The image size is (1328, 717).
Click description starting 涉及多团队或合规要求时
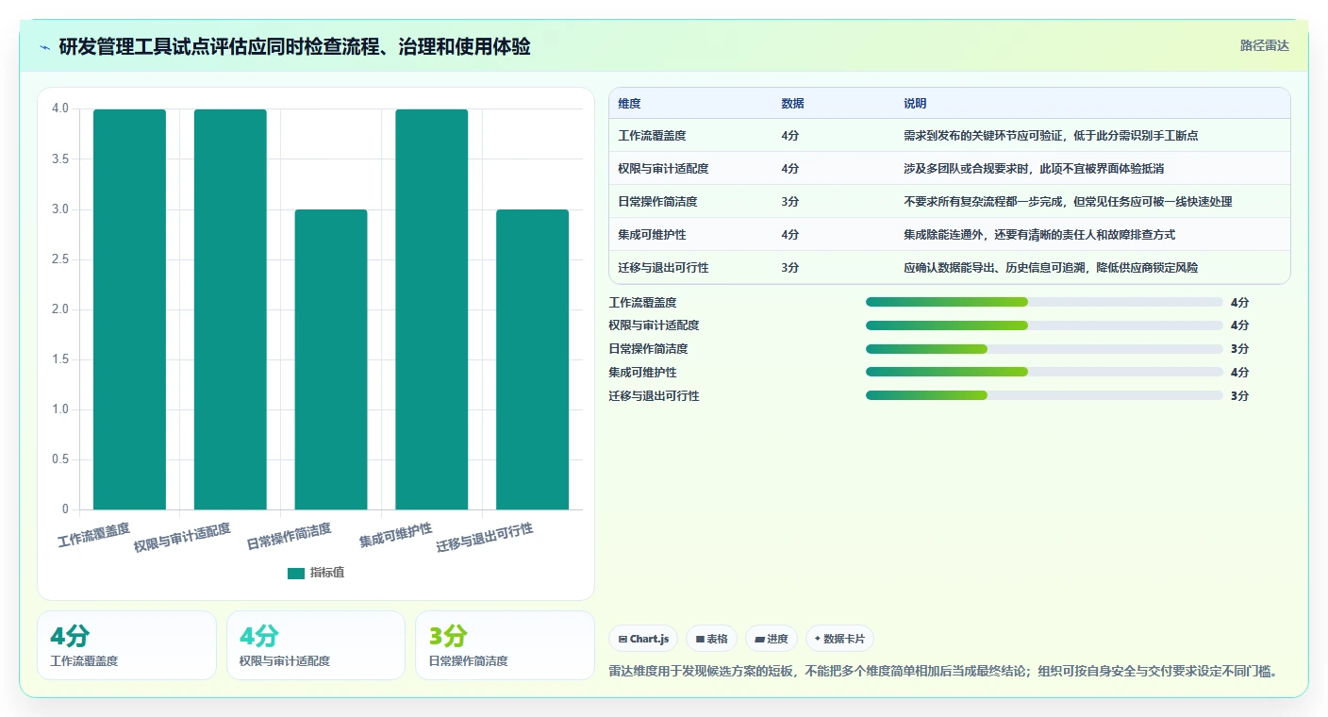[x=1034, y=169]
